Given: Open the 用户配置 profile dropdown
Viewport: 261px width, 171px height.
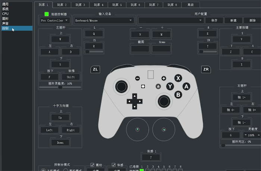Looking at the screenshot, I should [x=171, y=21].
